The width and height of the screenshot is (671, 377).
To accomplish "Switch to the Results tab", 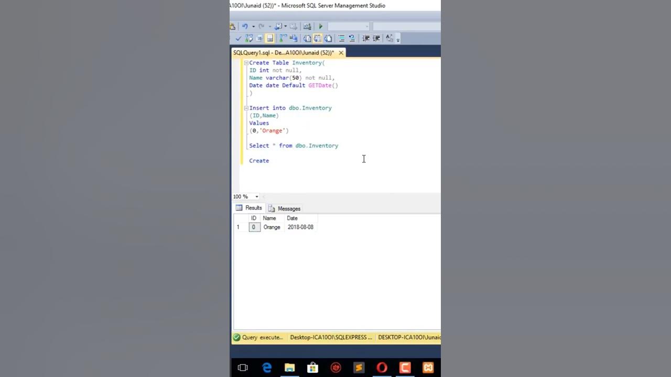I will 248,208.
